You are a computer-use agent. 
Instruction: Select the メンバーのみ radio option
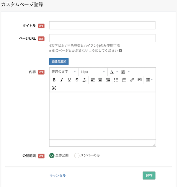coord(77,155)
